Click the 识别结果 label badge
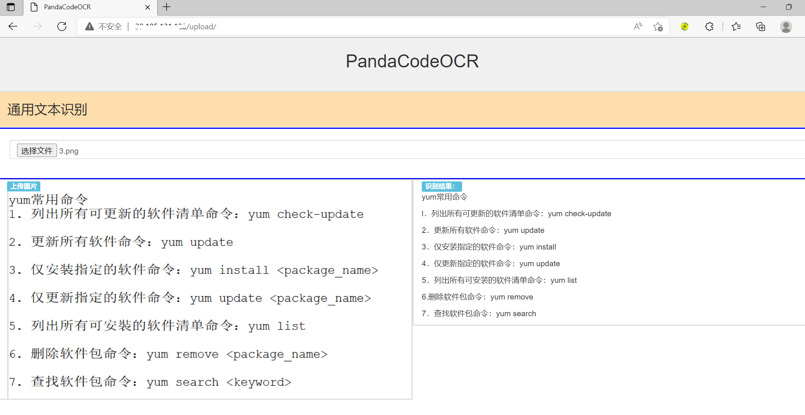This screenshot has height=415, width=805. tap(441, 186)
